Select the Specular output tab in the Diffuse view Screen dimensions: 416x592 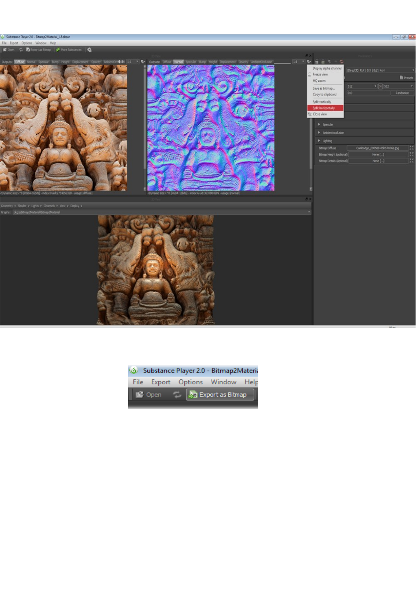44,62
